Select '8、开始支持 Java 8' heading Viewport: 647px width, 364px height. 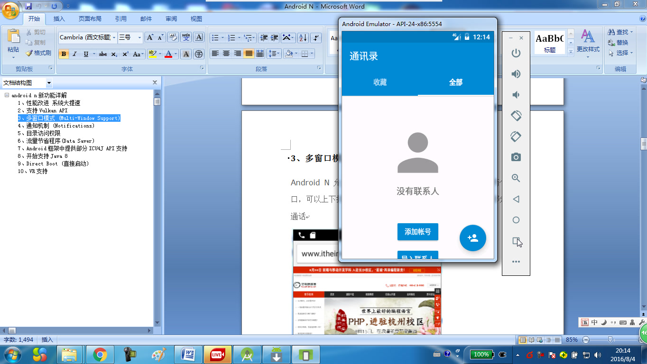43,156
